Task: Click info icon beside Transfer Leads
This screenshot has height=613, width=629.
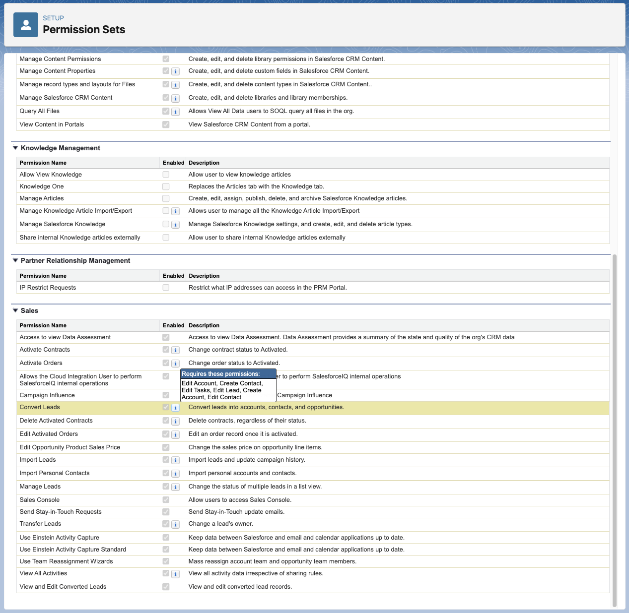Action: tap(175, 524)
